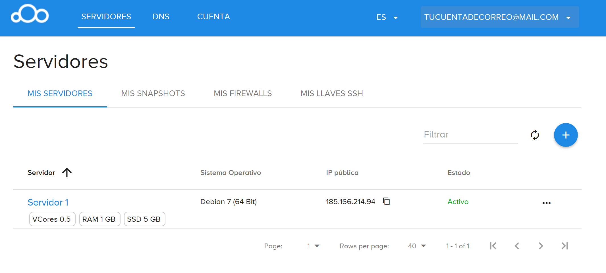
Task: Go to the DNS section
Action: (x=161, y=17)
